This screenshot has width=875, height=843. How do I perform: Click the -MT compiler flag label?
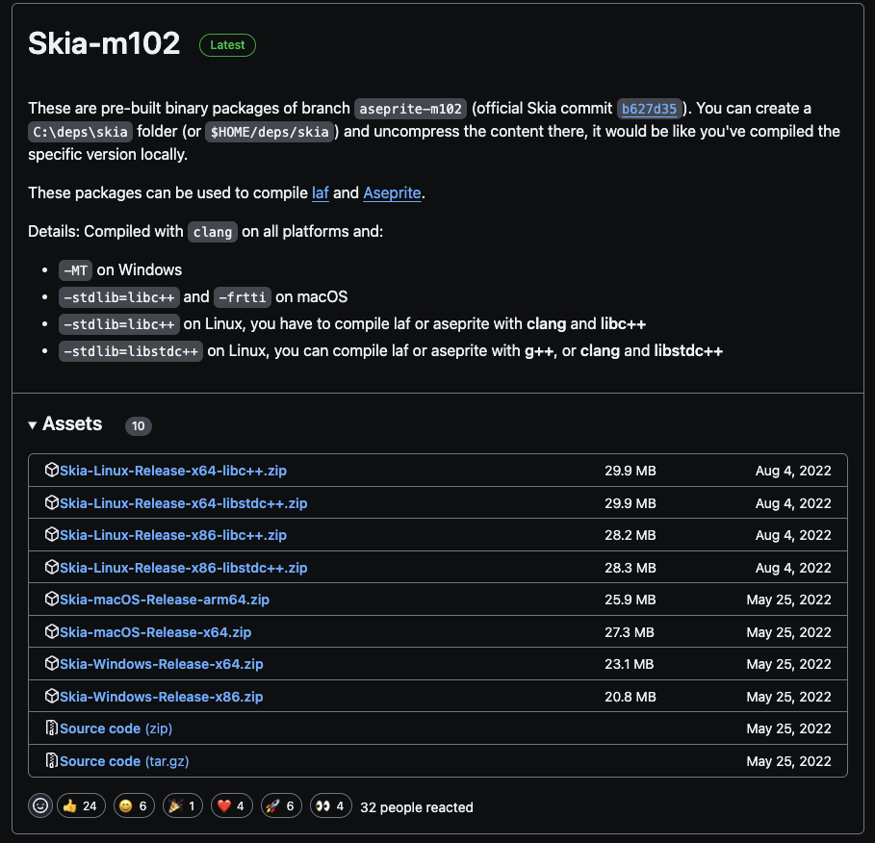click(x=75, y=270)
